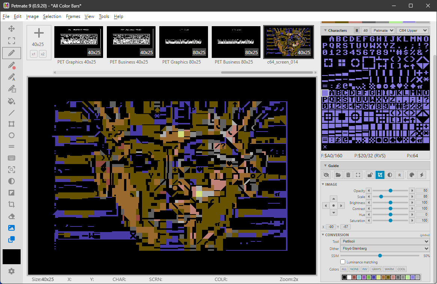437x284 pixels.
Task: Select the Move pan tool
Action: [11, 29]
